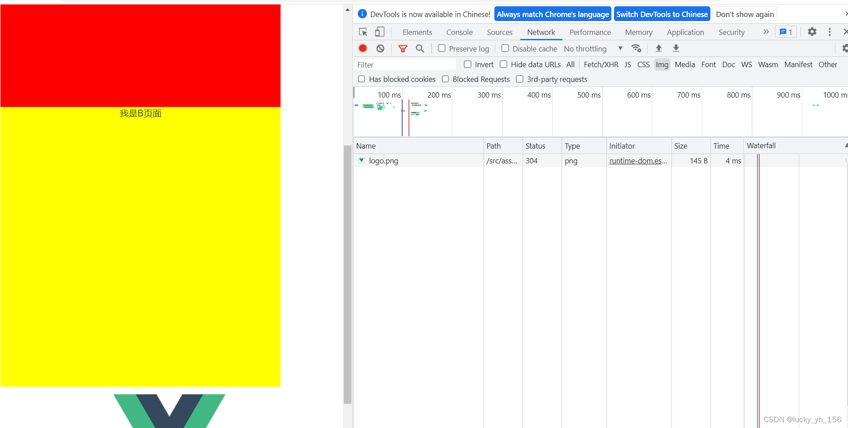The height and width of the screenshot is (428, 848).
Task: Switch to the Elements tab
Action: [417, 32]
